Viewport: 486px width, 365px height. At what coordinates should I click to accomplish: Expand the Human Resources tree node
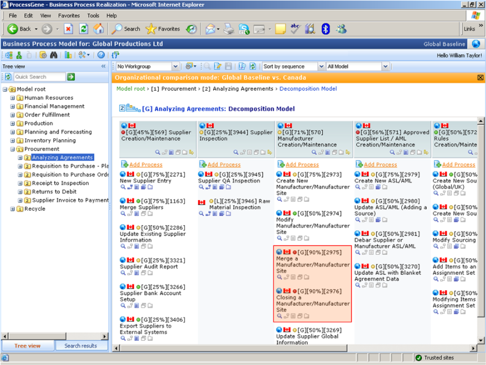(x=12, y=98)
